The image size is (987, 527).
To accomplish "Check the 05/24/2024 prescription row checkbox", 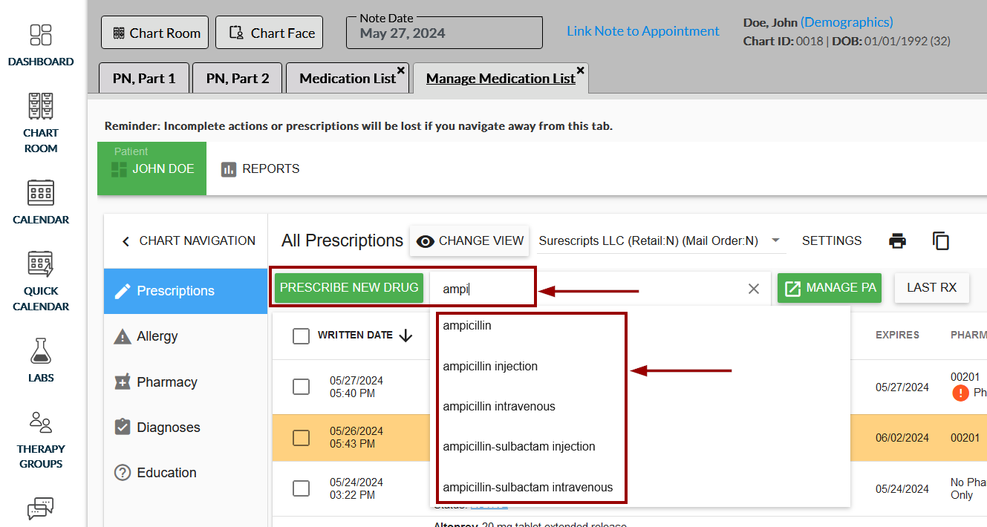I will 301,488.
